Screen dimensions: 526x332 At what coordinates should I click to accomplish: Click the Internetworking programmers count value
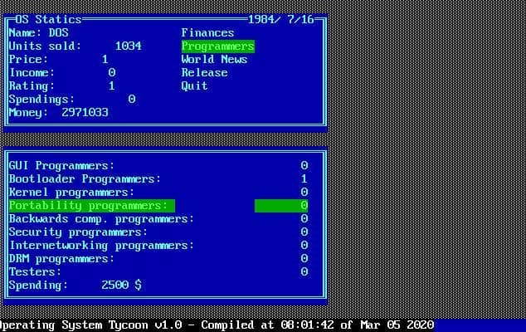[304, 245]
